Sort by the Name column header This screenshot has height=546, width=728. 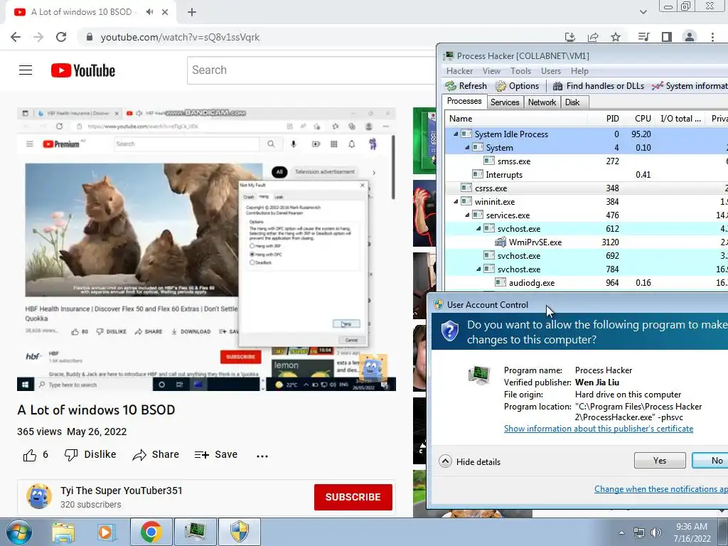point(516,119)
